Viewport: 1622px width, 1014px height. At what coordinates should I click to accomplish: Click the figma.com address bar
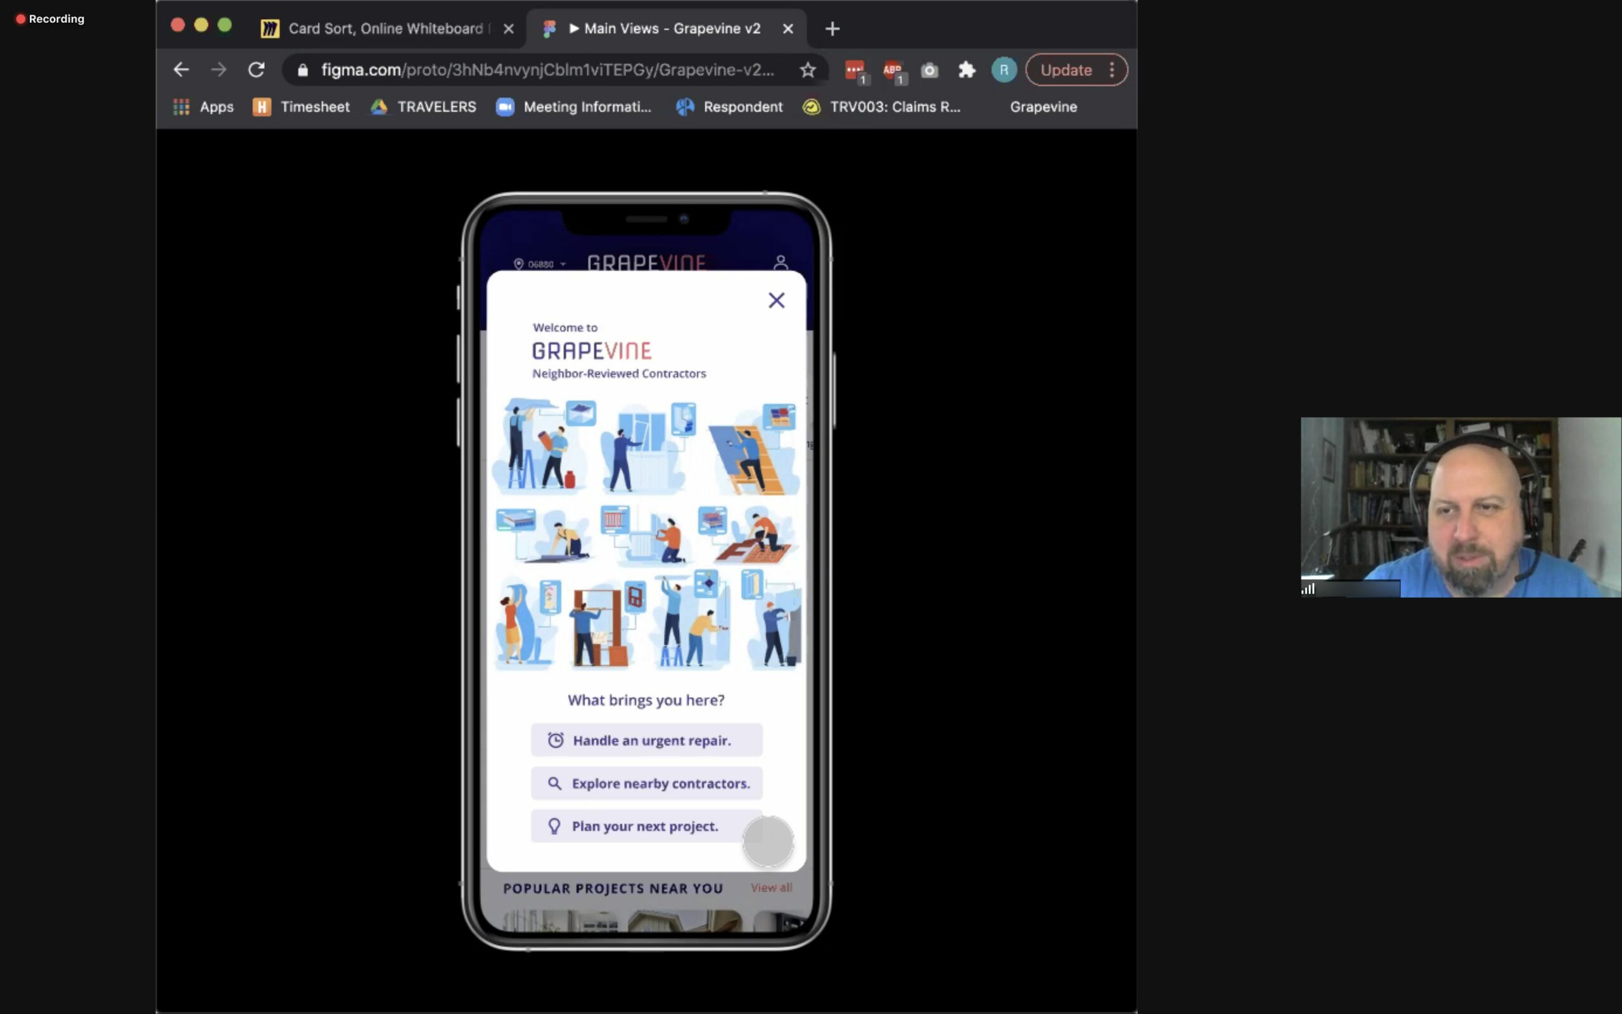click(x=546, y=70)
